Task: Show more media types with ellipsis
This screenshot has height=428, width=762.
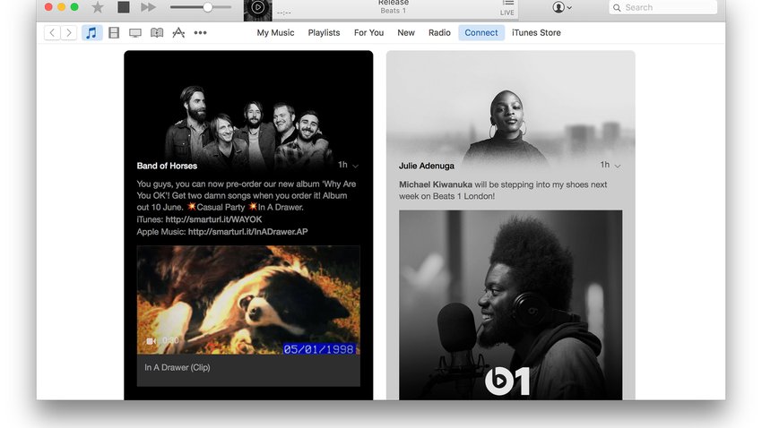Action: [200, 32]
